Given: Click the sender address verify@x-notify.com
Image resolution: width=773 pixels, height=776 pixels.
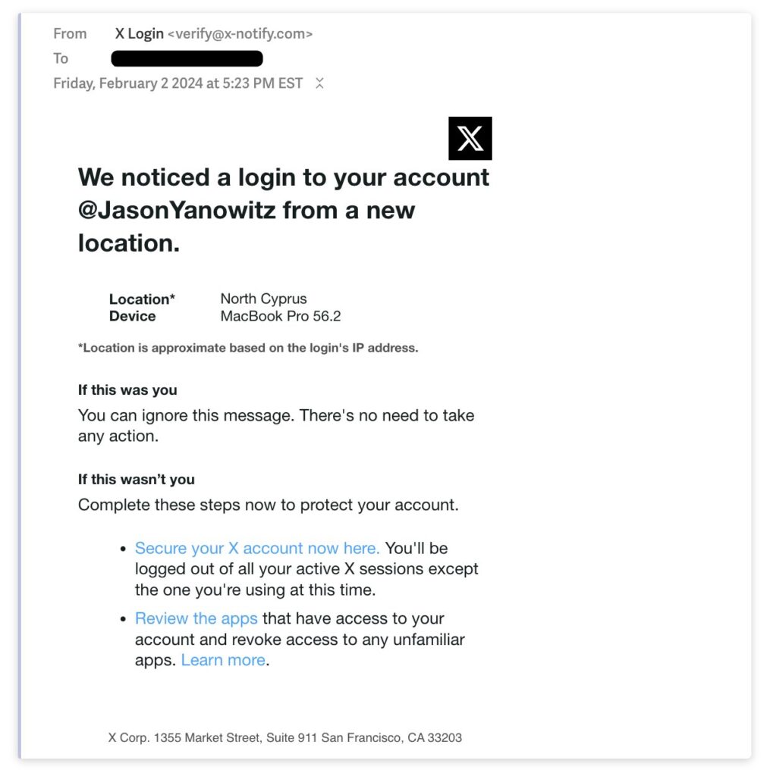Looking at the screenshot, I should pos(240,33).
